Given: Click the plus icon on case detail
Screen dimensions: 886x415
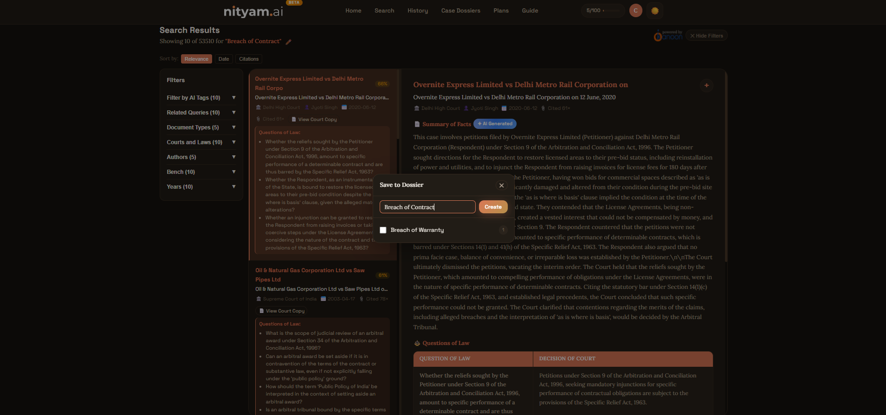Looking at the screenshot, I should click(706, 85).
